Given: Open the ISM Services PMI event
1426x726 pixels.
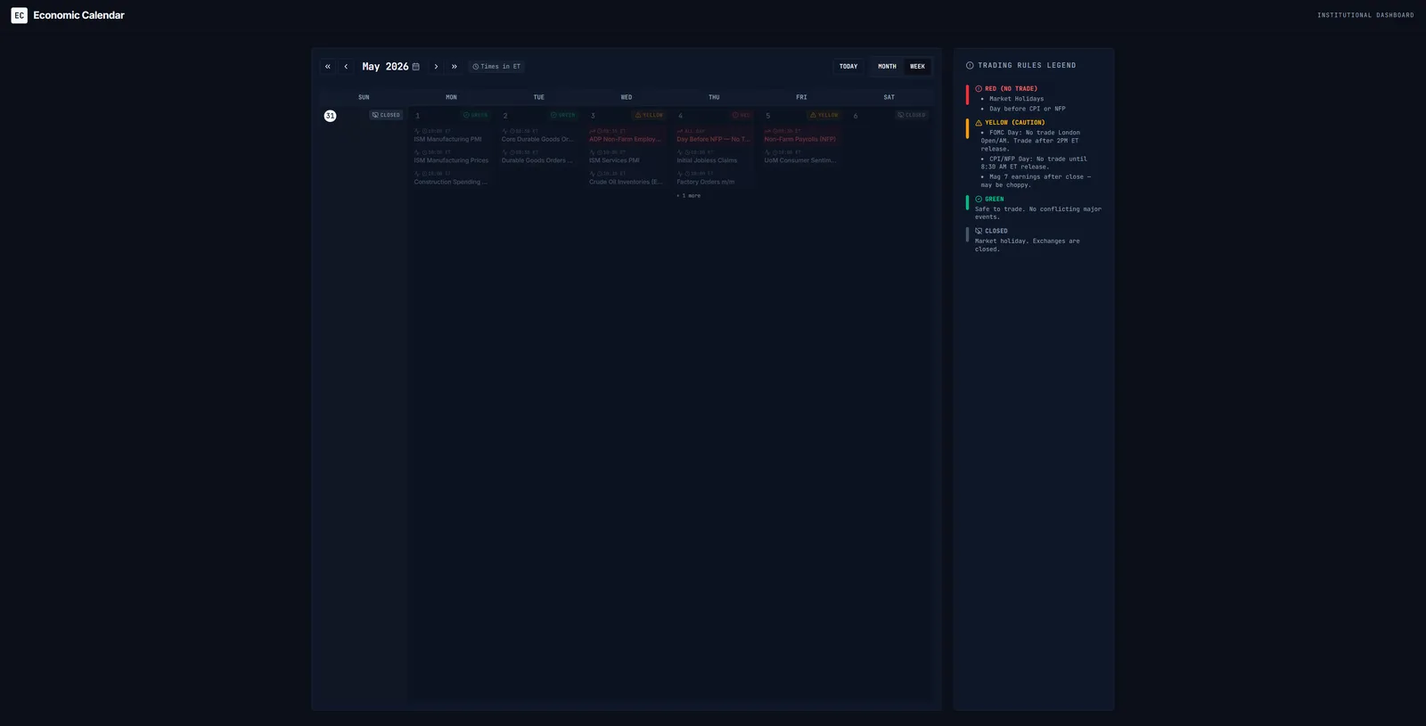Looking at the screenshot, I should pyautogui.click(x=627, y=157).
